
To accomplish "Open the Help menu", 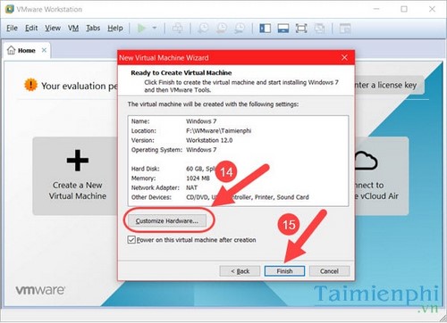I will 115,28.
